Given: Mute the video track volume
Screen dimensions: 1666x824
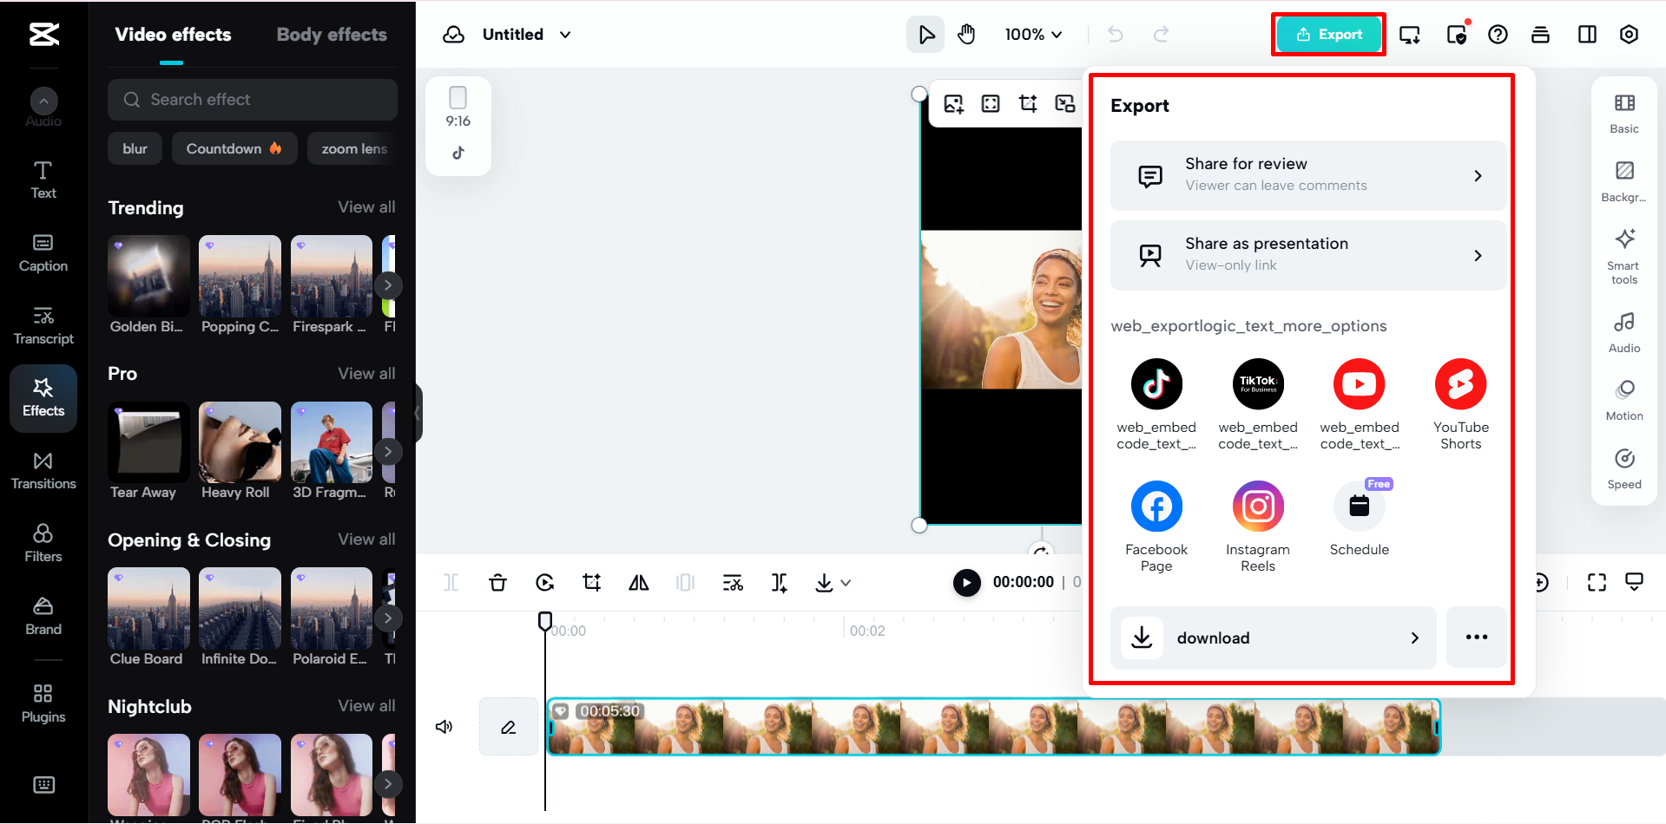Looking at the screenshot, I should point(444,727).
